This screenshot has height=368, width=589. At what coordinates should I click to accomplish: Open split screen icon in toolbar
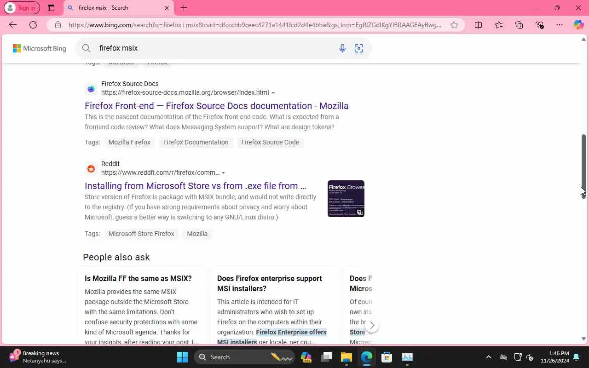[479, 25]
